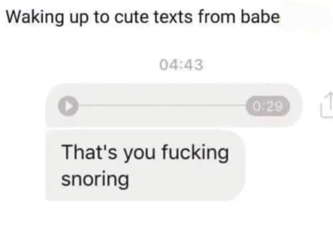
Task: Select the 04:43 timestamp
Action: pyautogui.click(x=181, y=65)
